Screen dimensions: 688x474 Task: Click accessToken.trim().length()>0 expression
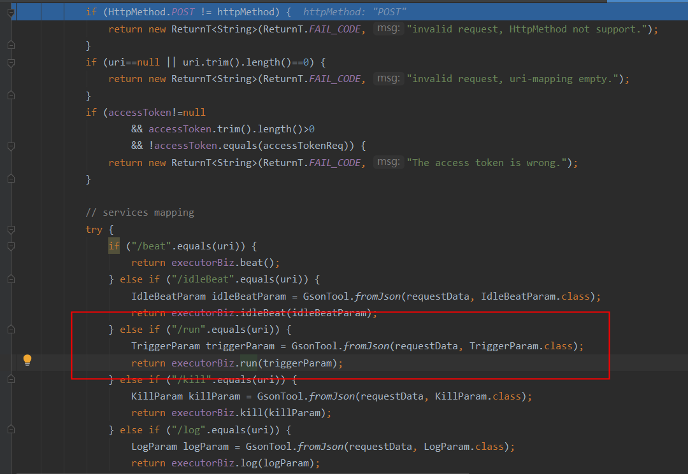[x=231, y=129]
